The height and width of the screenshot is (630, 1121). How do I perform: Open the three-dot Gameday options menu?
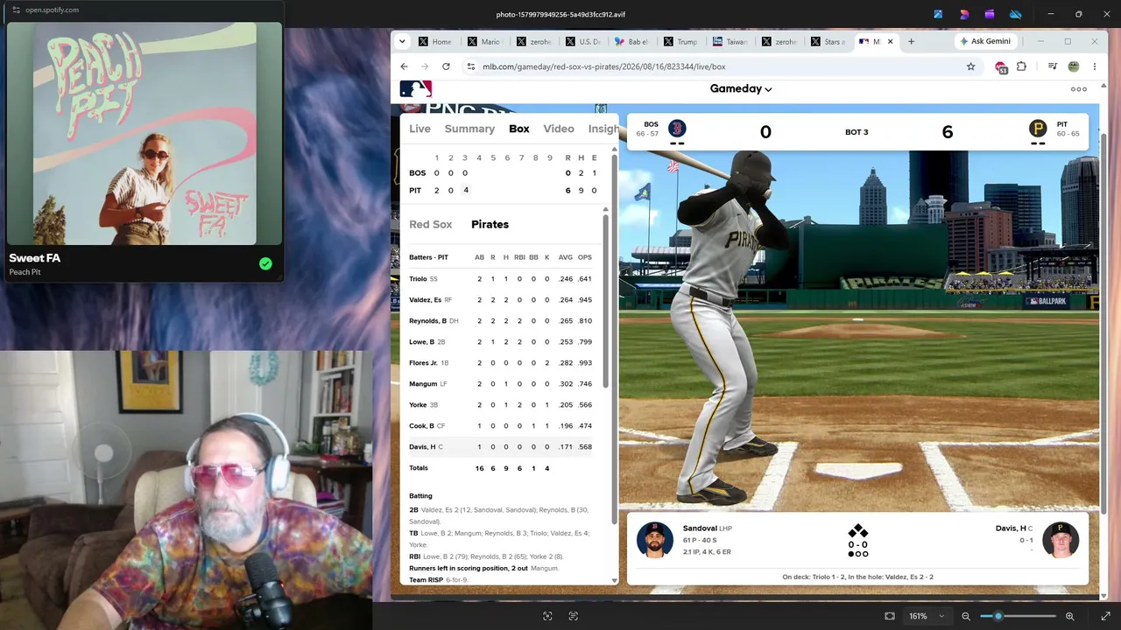(1079, 89)
